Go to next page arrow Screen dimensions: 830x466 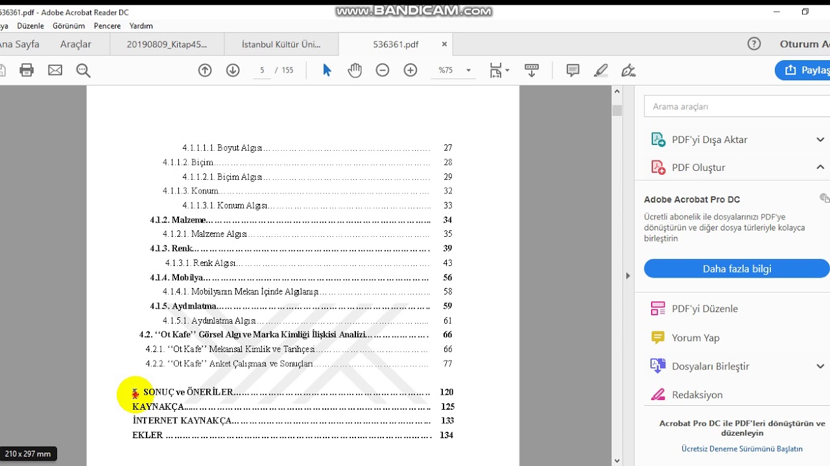pyautogui.click(x=233, y=70)
